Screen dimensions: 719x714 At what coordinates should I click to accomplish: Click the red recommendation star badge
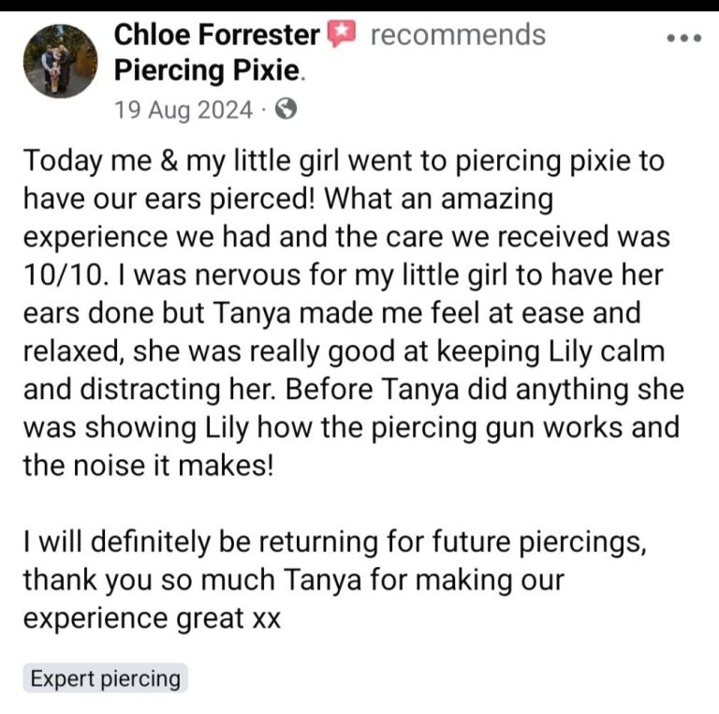point(342,36)
